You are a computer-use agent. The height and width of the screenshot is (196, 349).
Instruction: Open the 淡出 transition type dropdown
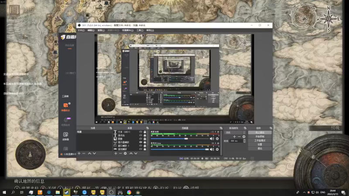coord(235,132)
